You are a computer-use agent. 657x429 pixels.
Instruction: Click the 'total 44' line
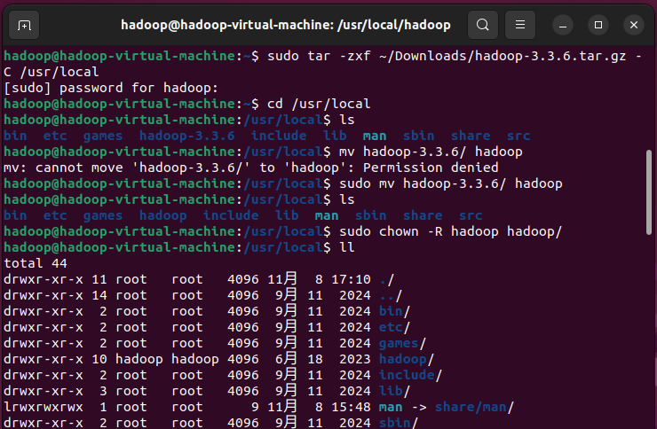[36, 263]
